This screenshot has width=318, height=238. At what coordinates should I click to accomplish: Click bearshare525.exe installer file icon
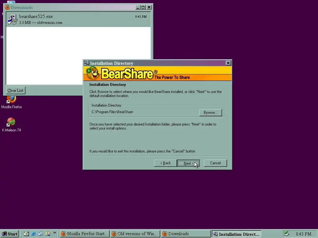coord(12,20)
